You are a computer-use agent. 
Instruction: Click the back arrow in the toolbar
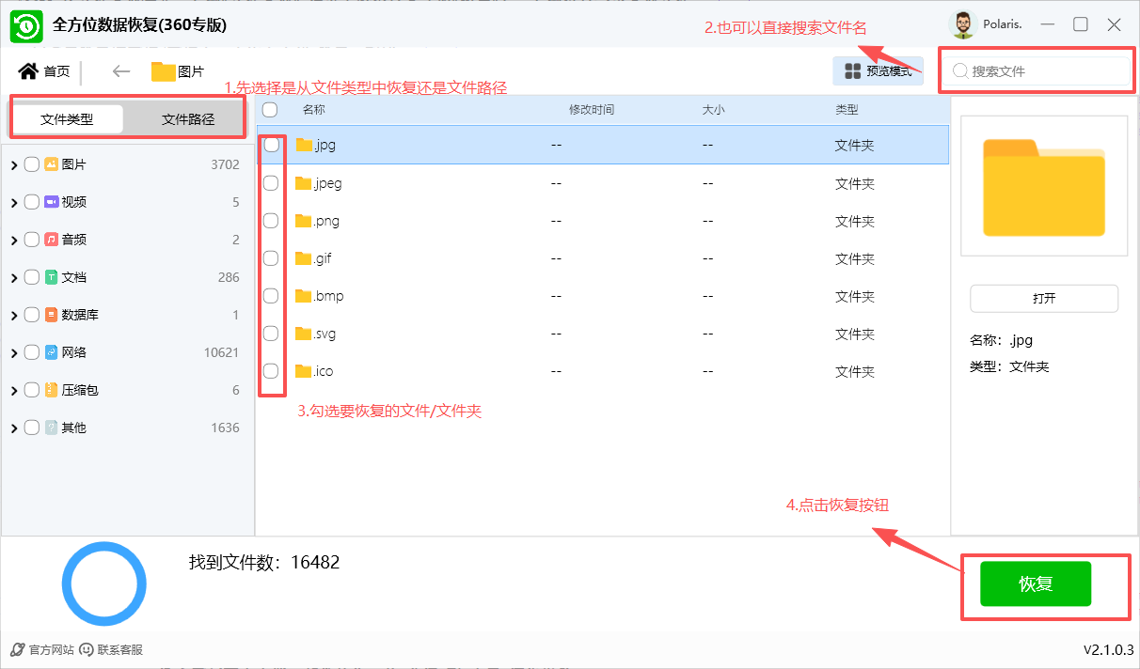point(120,70)
